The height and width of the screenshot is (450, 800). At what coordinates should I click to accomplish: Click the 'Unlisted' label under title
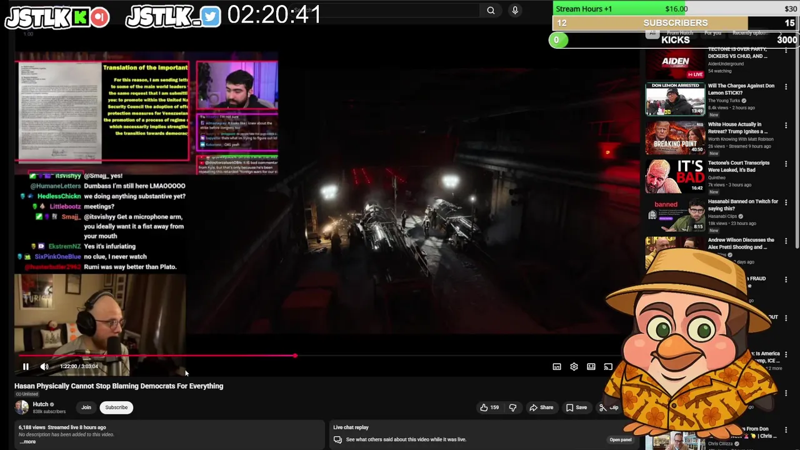click(x=27, y=394)
